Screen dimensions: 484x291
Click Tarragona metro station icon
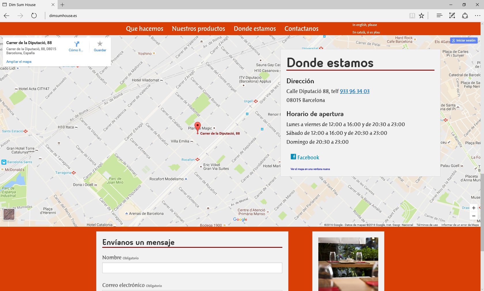pos(74,173)
